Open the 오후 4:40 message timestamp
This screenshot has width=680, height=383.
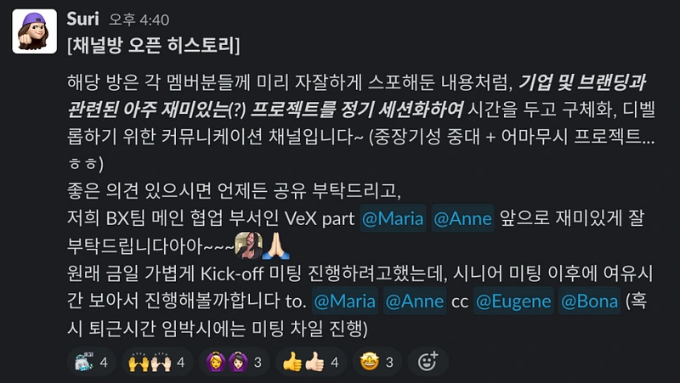tap(139, 20)
